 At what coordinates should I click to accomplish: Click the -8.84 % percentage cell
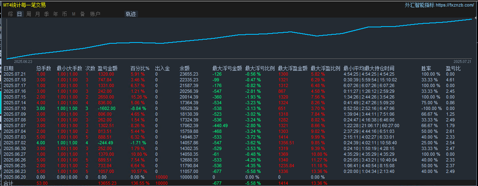[138, 108]
